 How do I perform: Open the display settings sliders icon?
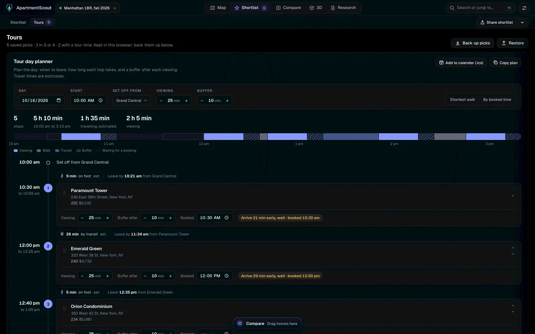pos(524,8)
